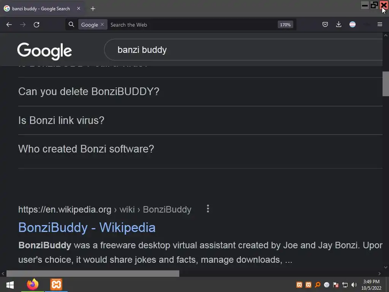Open the Windows Start menu

(x=10, y=284)
